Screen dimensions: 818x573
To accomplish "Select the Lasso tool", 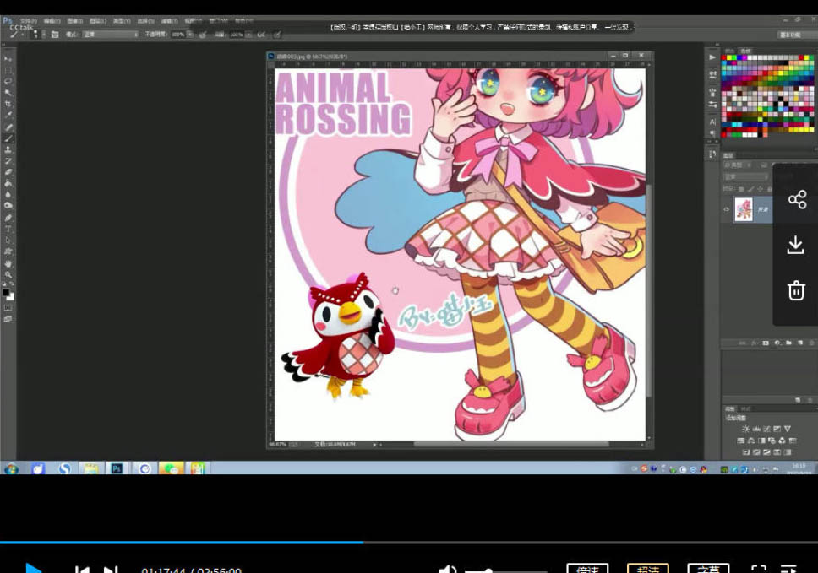I will 8,82.
